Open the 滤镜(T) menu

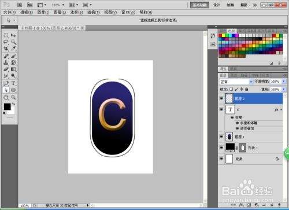94,12
